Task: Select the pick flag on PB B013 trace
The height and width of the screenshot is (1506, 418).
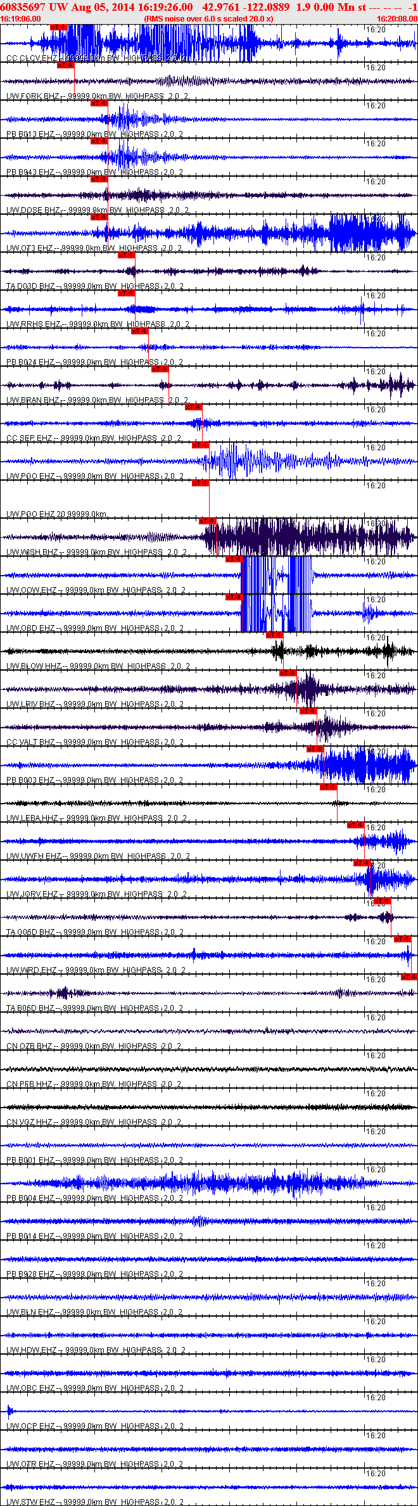Action: click(99, 103)
